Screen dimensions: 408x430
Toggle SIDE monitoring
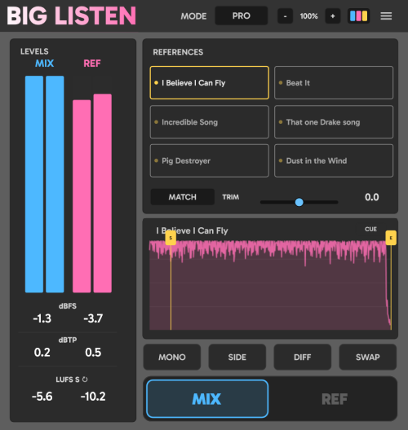[237, 357]
